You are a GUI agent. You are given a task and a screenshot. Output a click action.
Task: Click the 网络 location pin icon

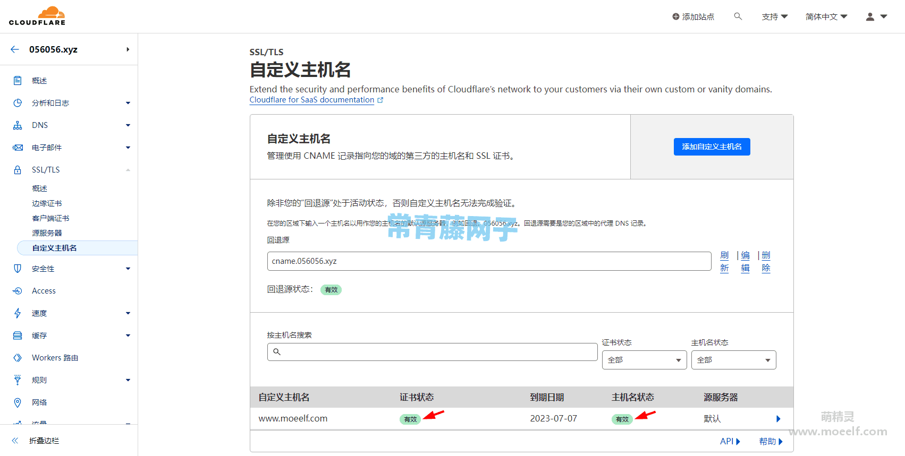18,402
